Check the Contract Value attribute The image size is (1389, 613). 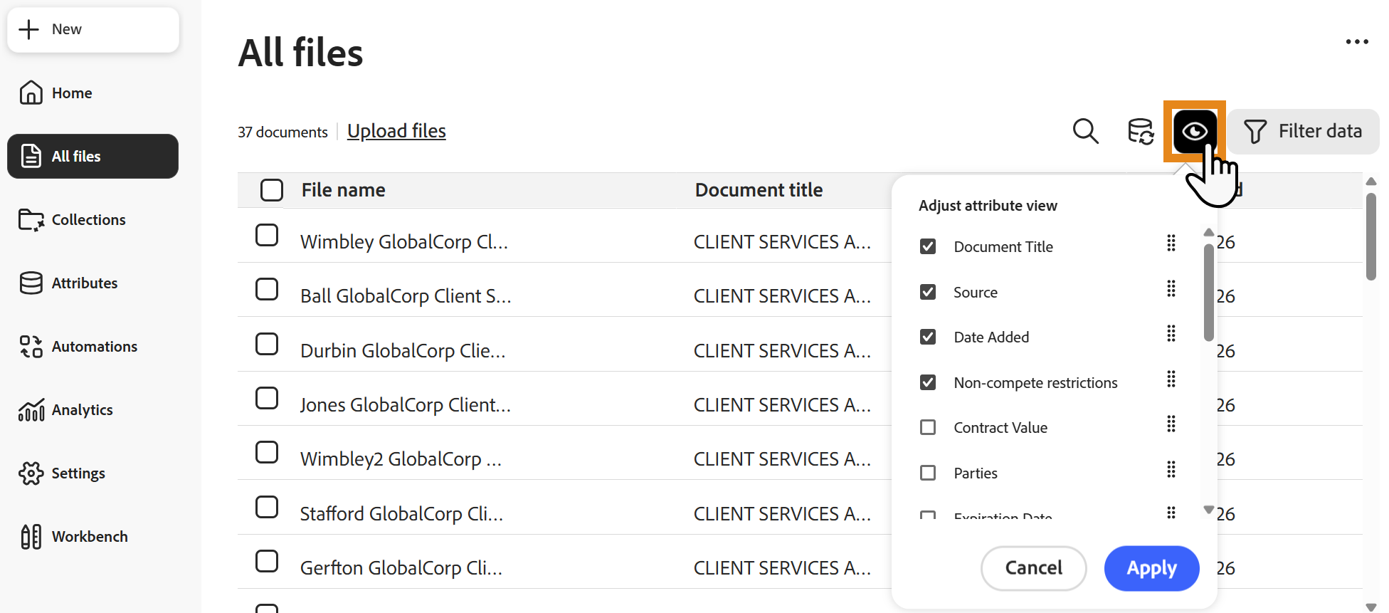coord(928,427)
